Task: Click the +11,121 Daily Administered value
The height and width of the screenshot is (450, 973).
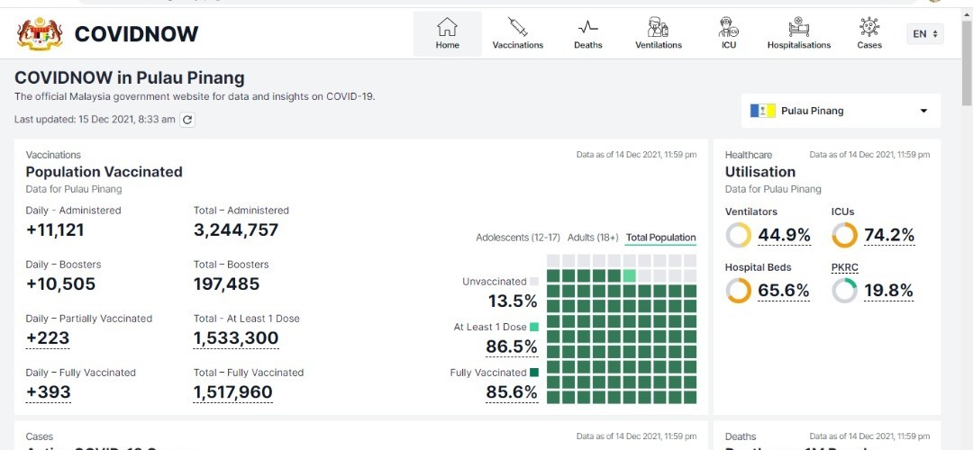Action: (x=55, y=230)
